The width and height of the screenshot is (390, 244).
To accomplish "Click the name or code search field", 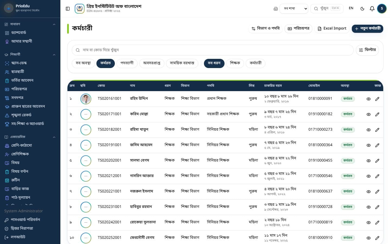I will [213, 50].
